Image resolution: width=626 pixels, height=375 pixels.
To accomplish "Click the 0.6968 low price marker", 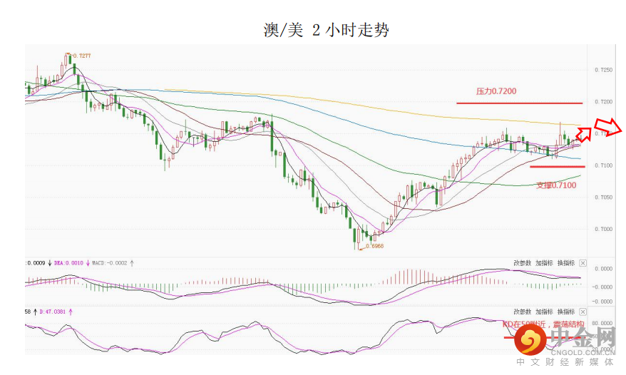I will point(374,246).
